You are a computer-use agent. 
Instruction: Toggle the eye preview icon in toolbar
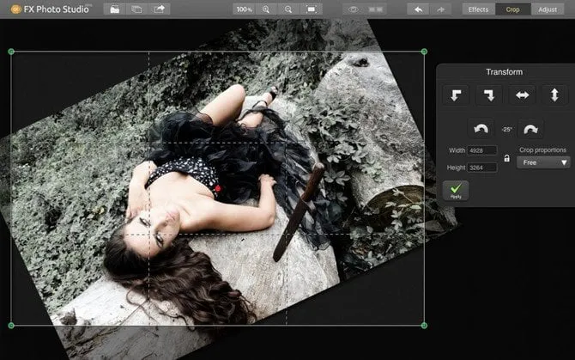[x=354, y=9]
